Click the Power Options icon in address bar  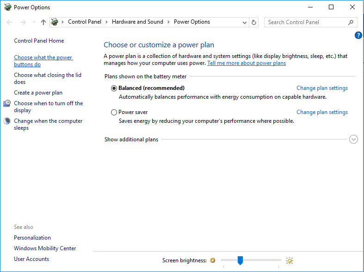[x=55, y=22]
